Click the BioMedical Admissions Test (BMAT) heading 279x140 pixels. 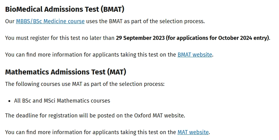65,9
